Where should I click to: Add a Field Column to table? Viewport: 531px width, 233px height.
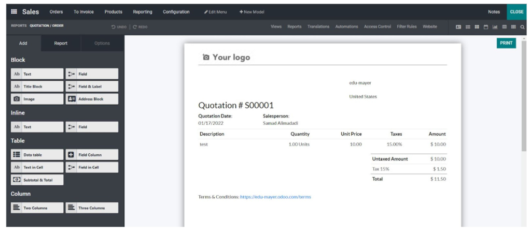click(92, 154)
